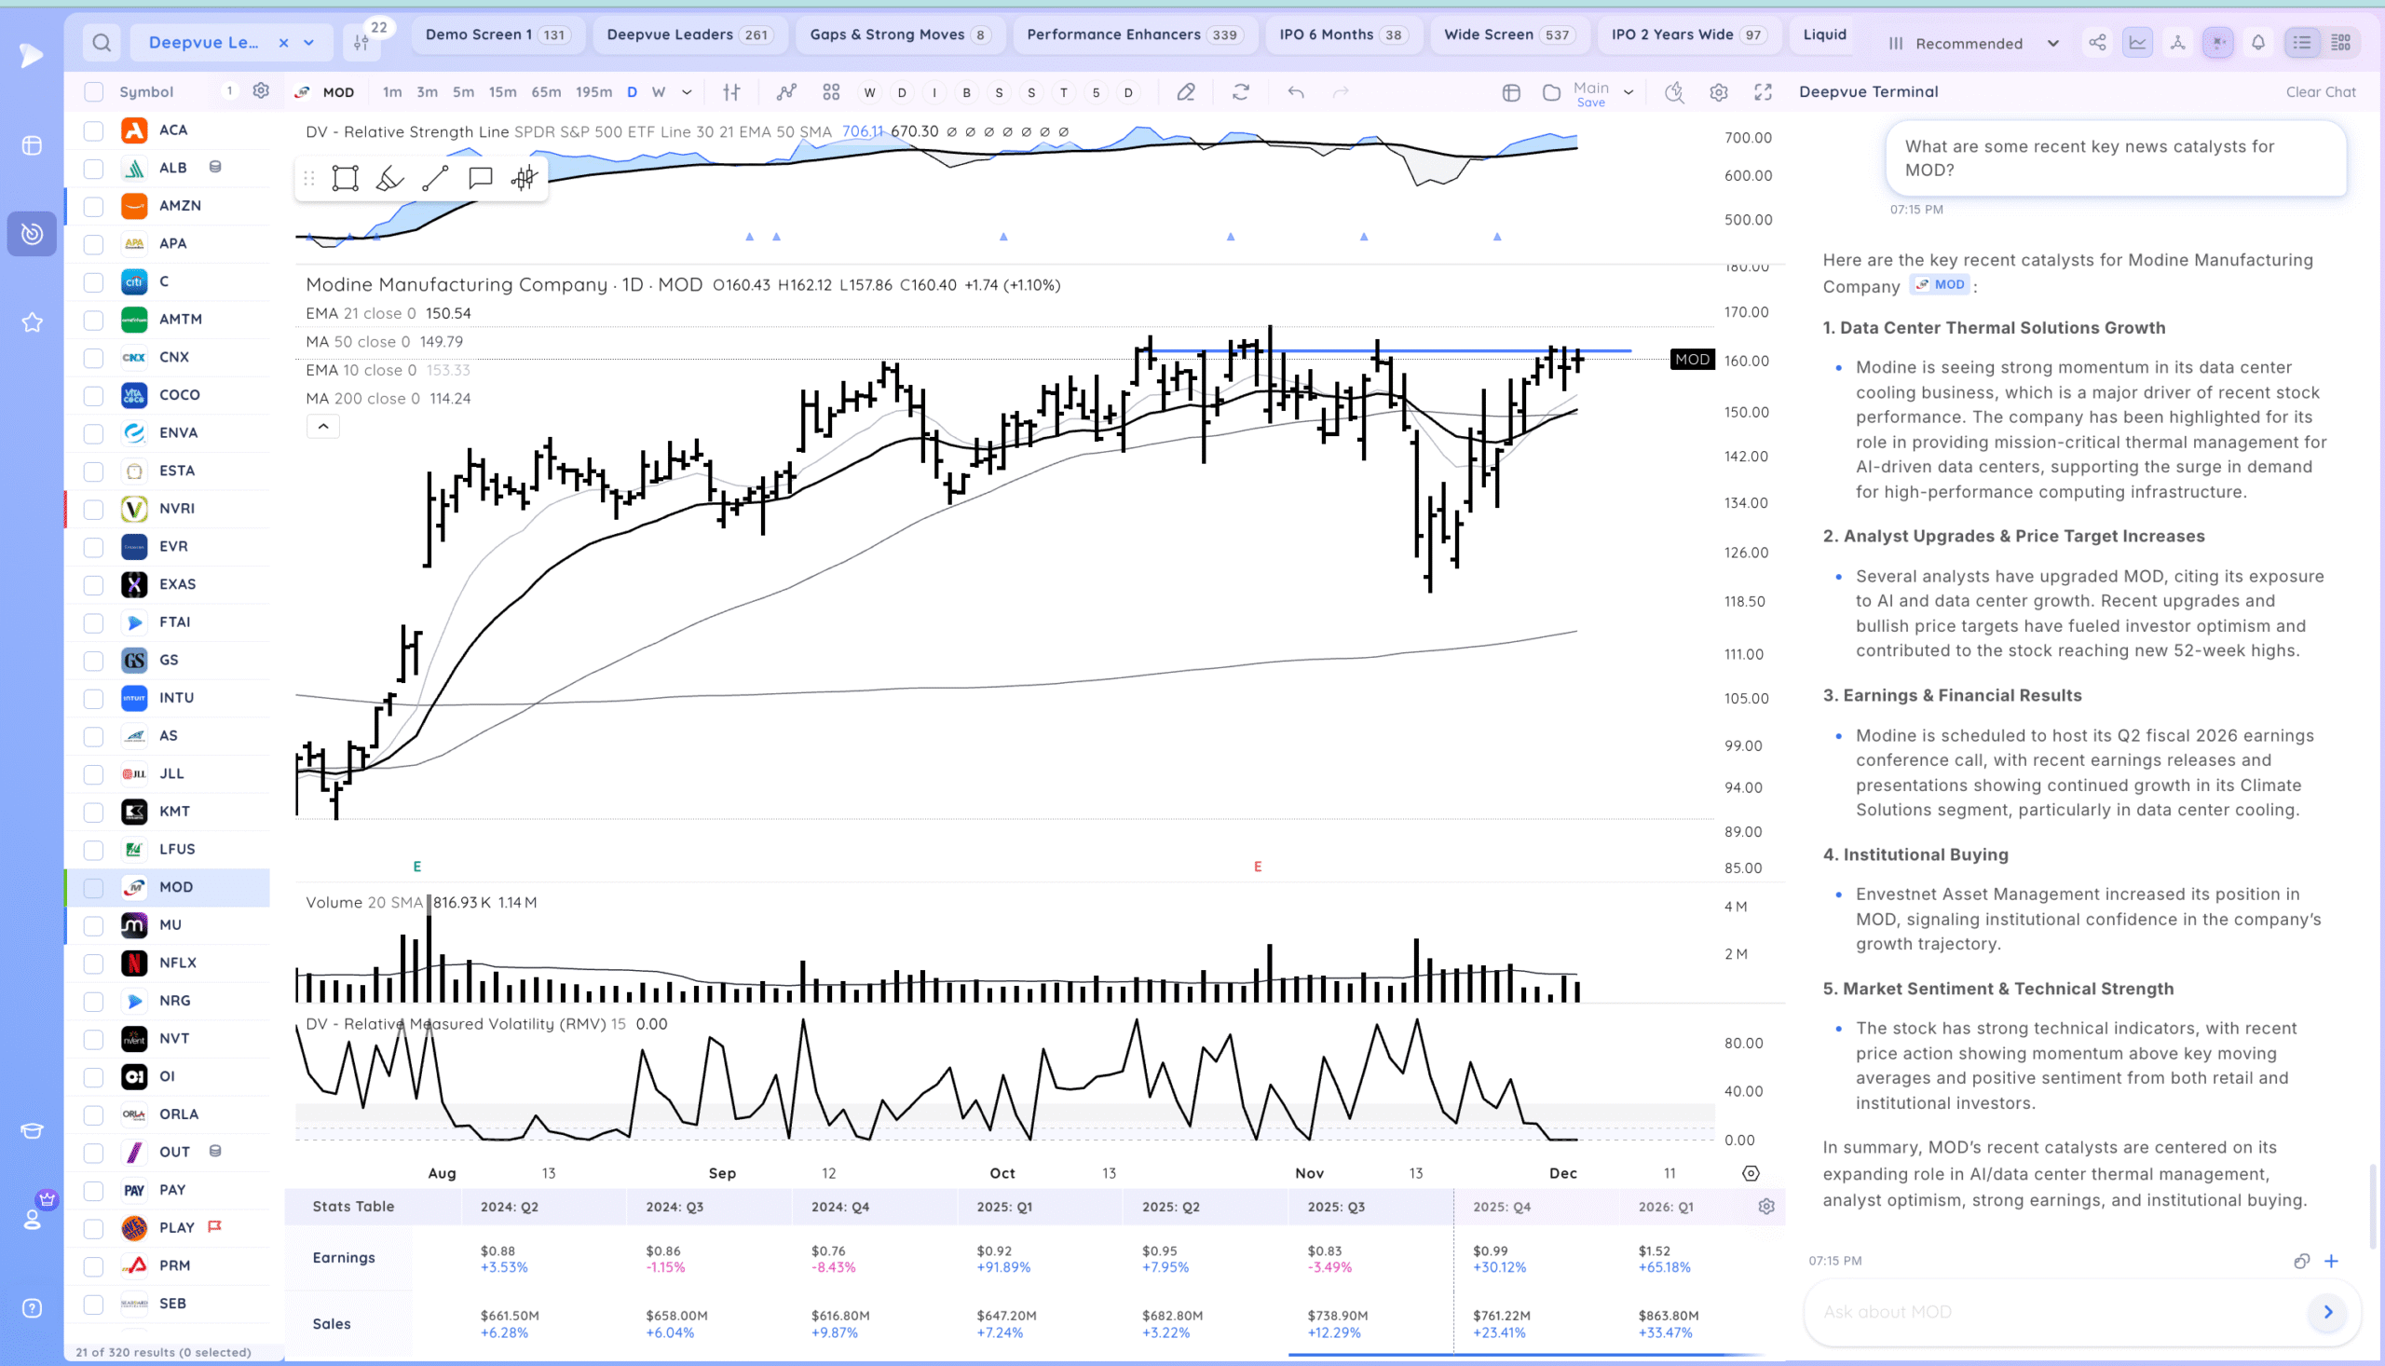Select the 65m timeframe button
Screen dimensions: 2385x1366
pyautogui.click(x=546, y=92)
